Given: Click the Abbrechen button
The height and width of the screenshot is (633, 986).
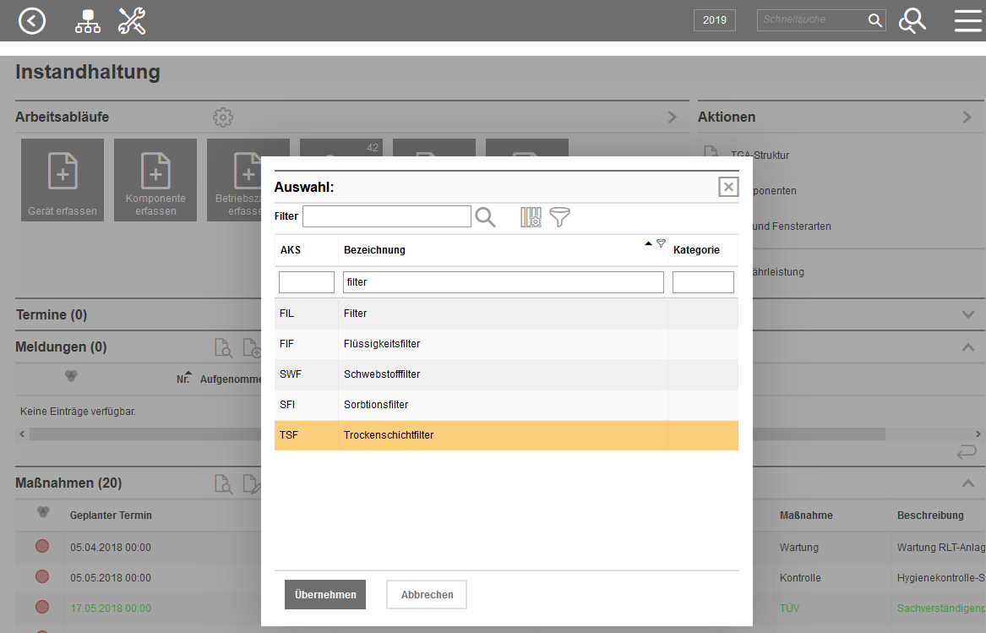Looking at the screenshot, I should pos(427,595).
